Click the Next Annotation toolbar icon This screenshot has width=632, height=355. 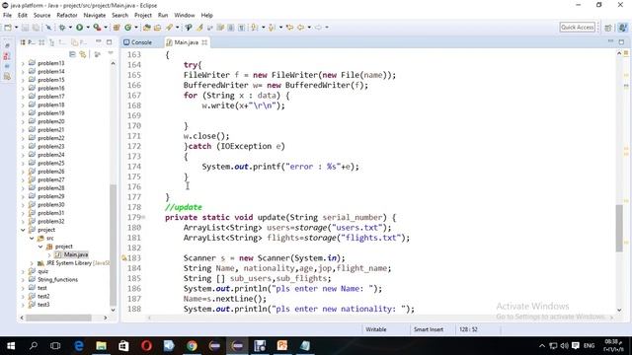[x=255, y=28]
